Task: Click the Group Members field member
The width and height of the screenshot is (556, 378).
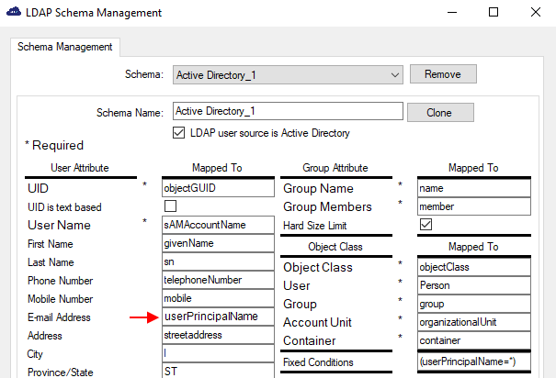Action: (473, 206)
